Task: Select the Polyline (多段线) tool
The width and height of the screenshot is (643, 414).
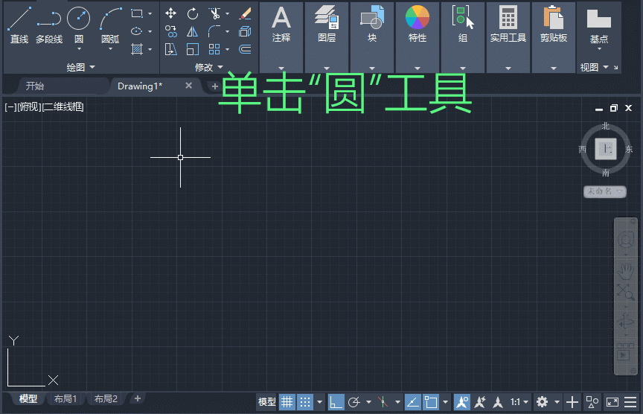Action: click(49, 25)
